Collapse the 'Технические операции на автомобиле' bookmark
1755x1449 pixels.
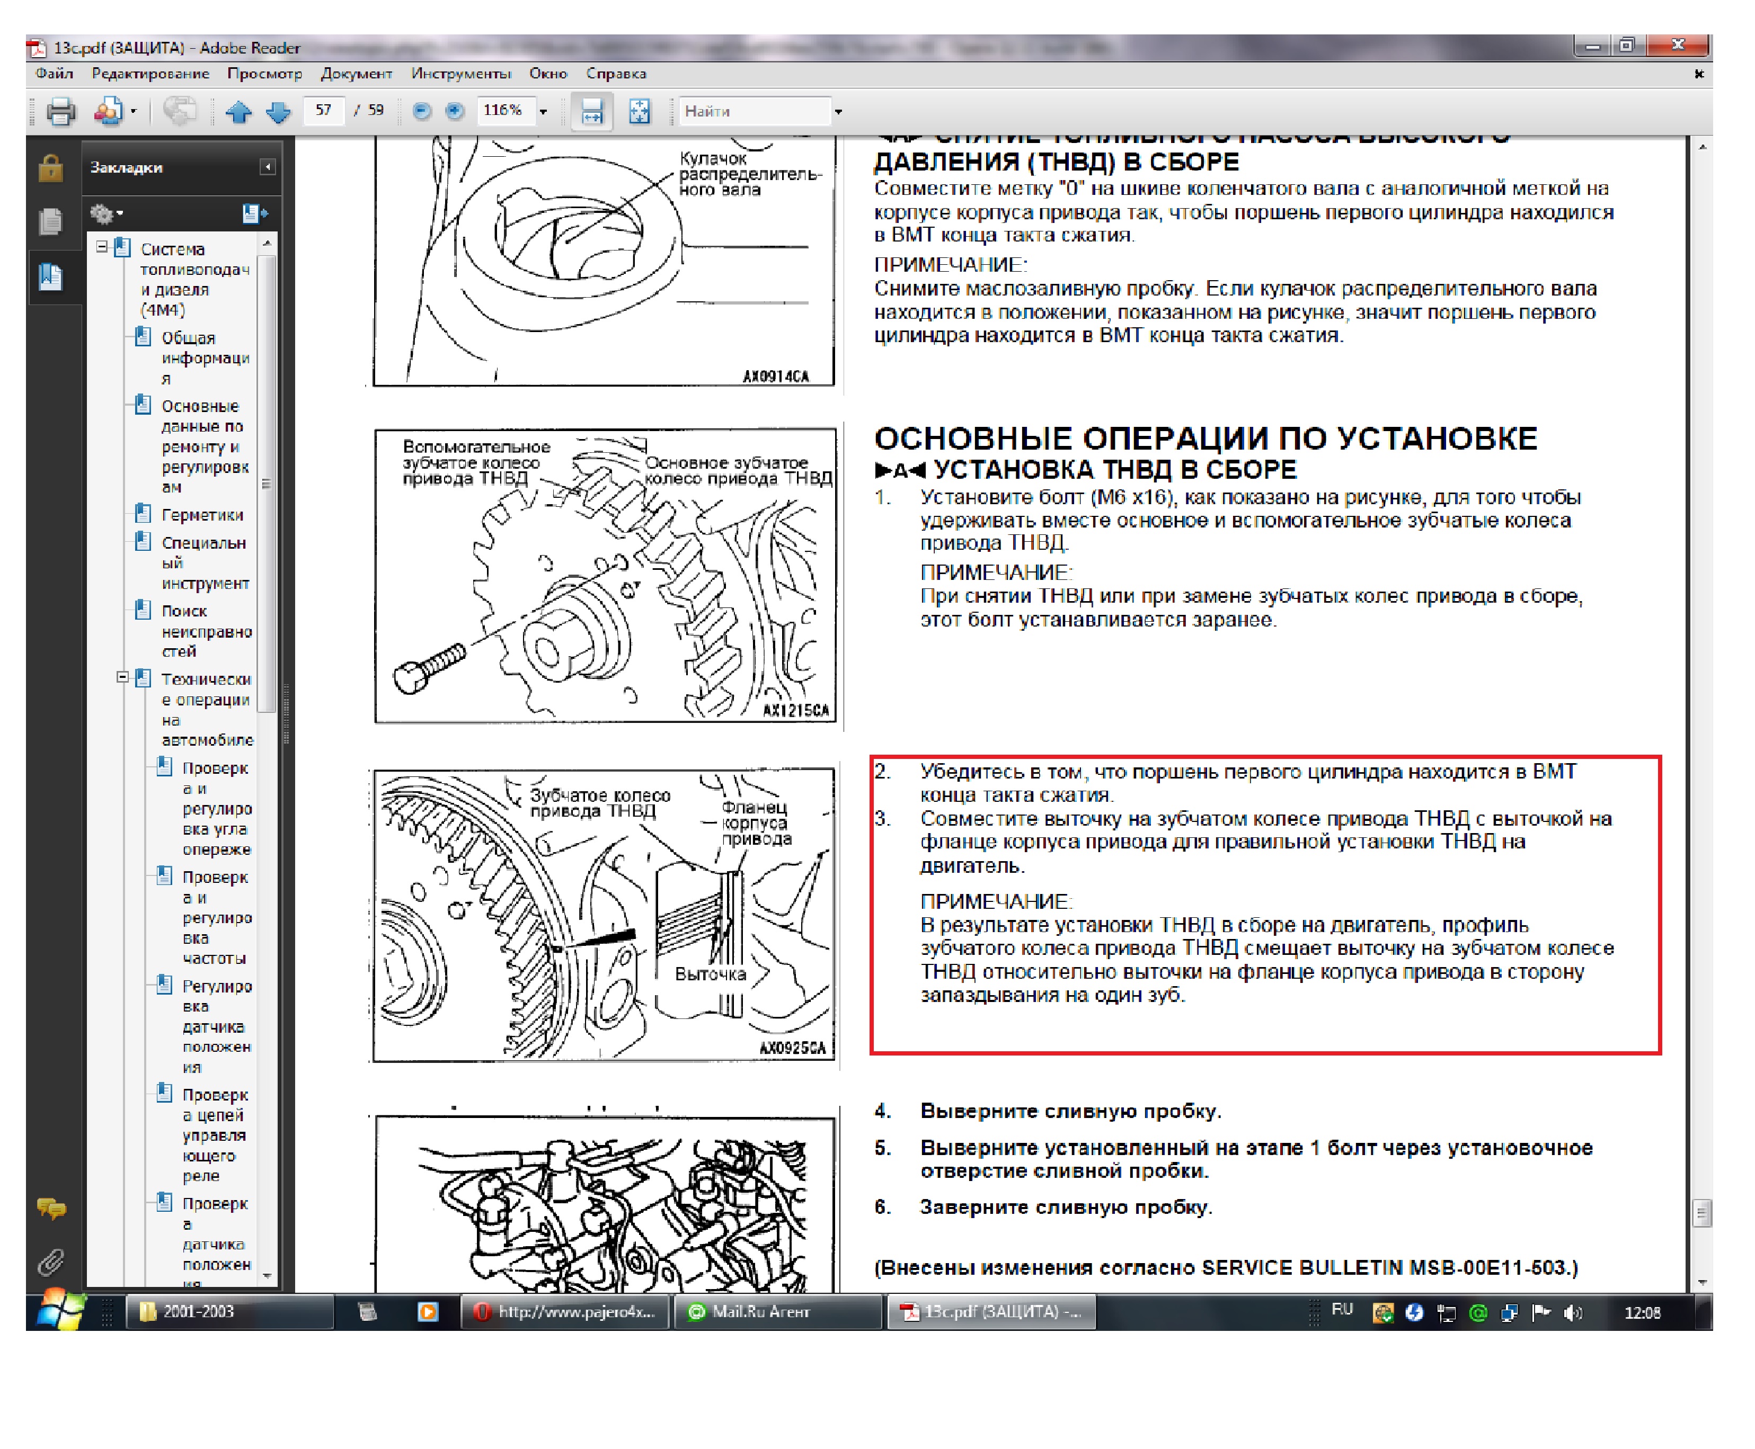tap(123, 677)
